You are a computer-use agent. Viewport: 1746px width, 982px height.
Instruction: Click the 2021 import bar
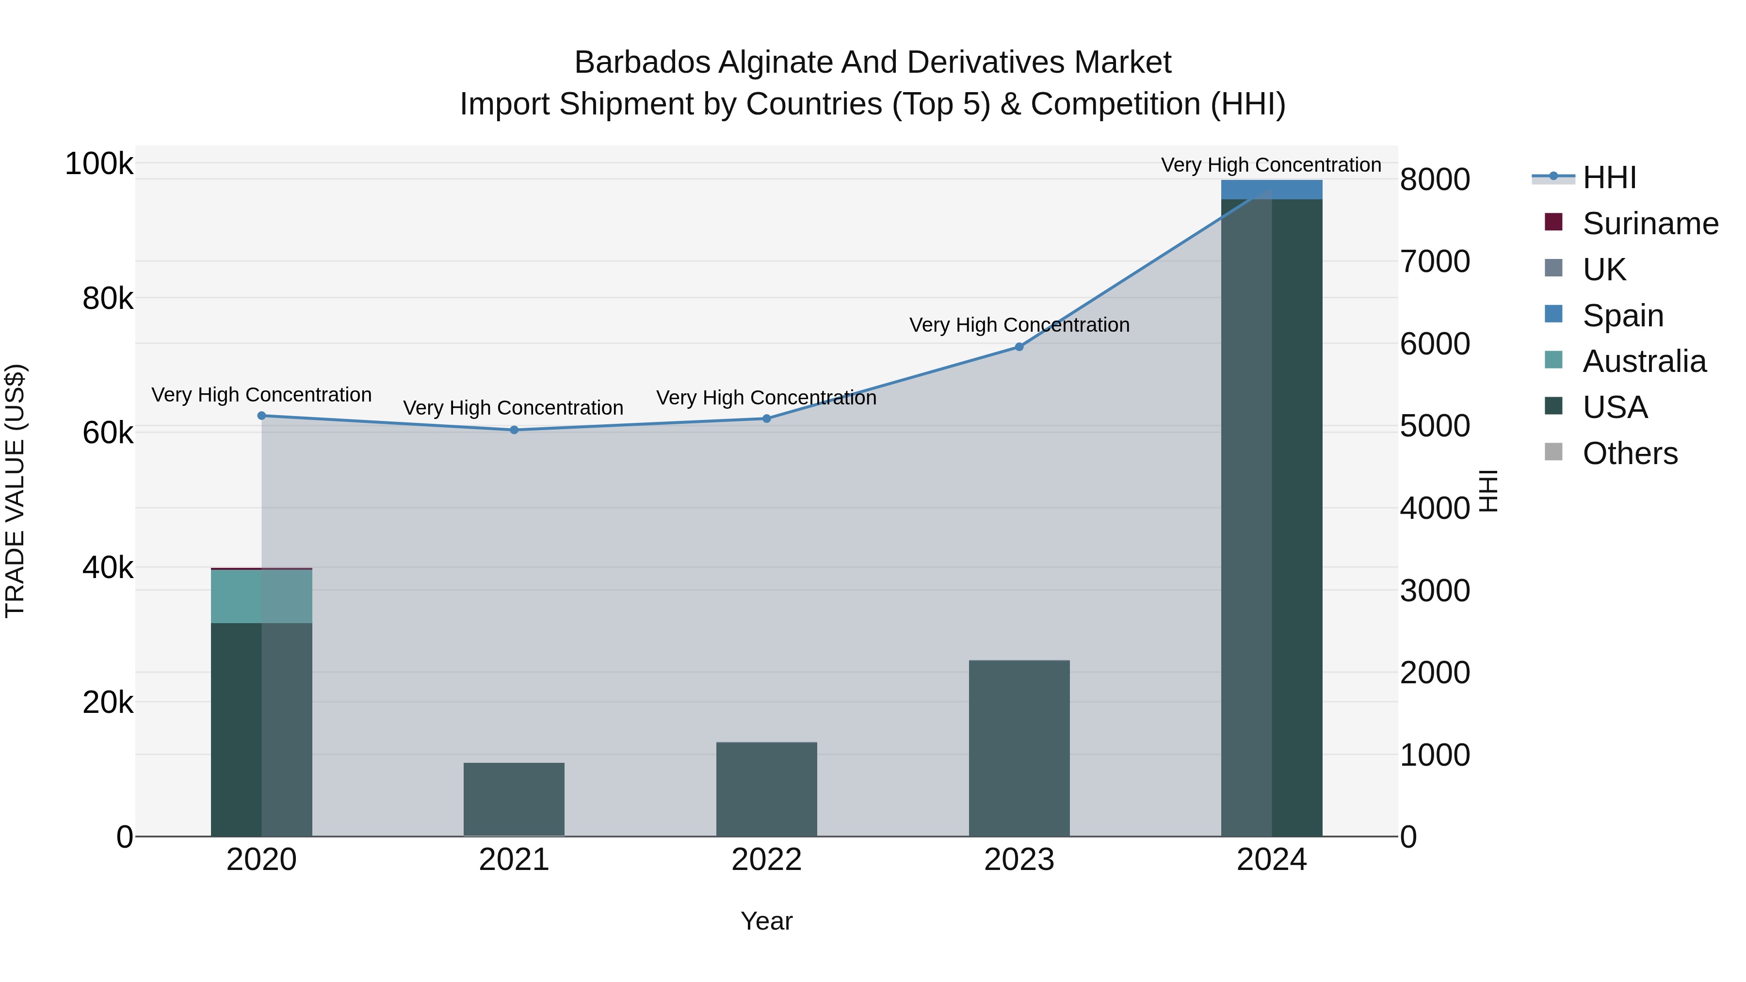pos(514,800)
